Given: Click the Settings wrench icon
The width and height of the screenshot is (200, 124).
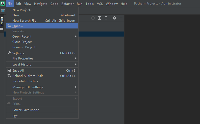Looking at the screenshot, I should (x=9, y=53).
